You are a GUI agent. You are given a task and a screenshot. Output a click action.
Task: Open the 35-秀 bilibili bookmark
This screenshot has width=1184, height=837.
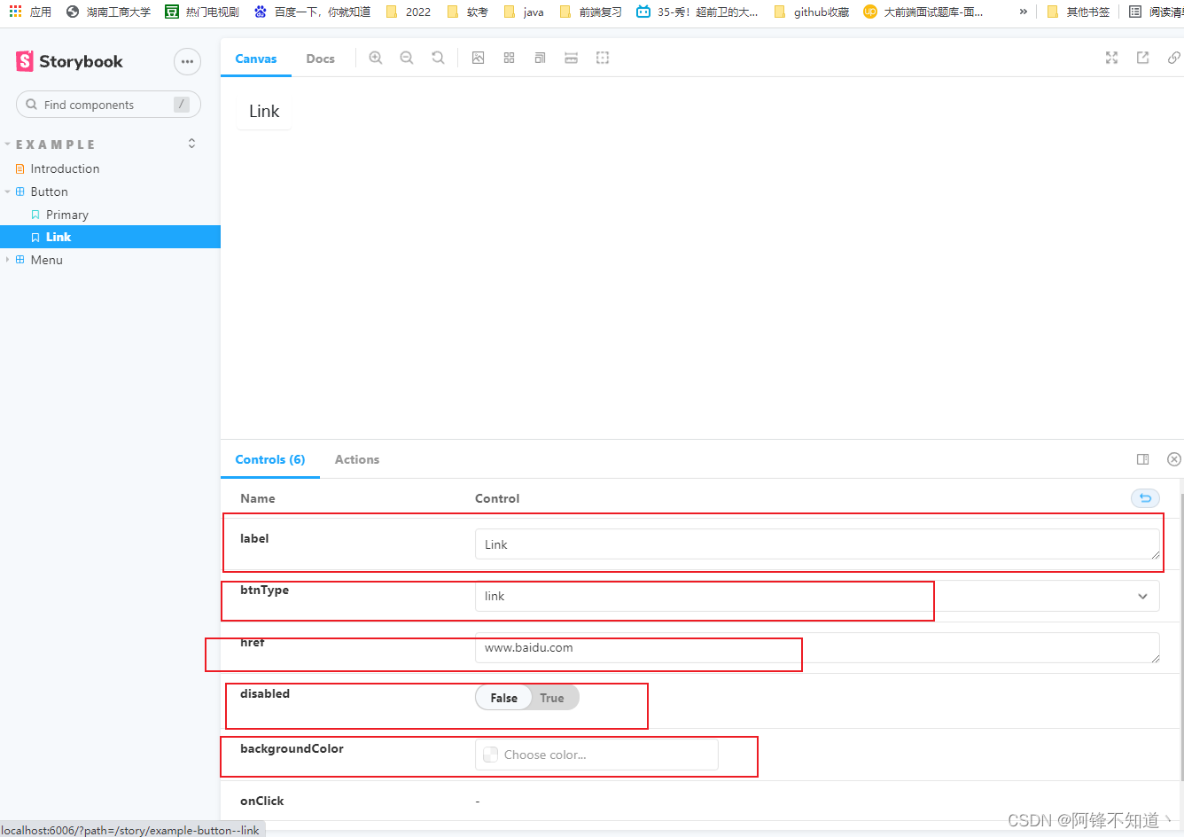click(x=697, y=12)
